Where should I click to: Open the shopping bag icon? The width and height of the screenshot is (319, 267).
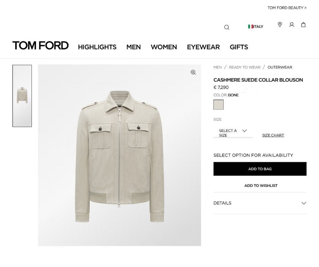click(303, 25)
